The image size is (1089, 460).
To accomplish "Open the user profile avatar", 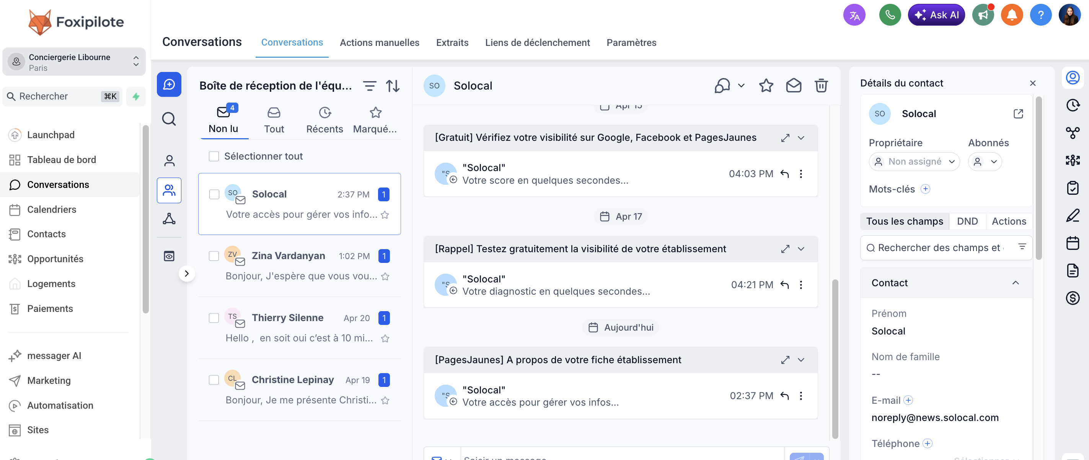I will click(x=1069, y=15).
